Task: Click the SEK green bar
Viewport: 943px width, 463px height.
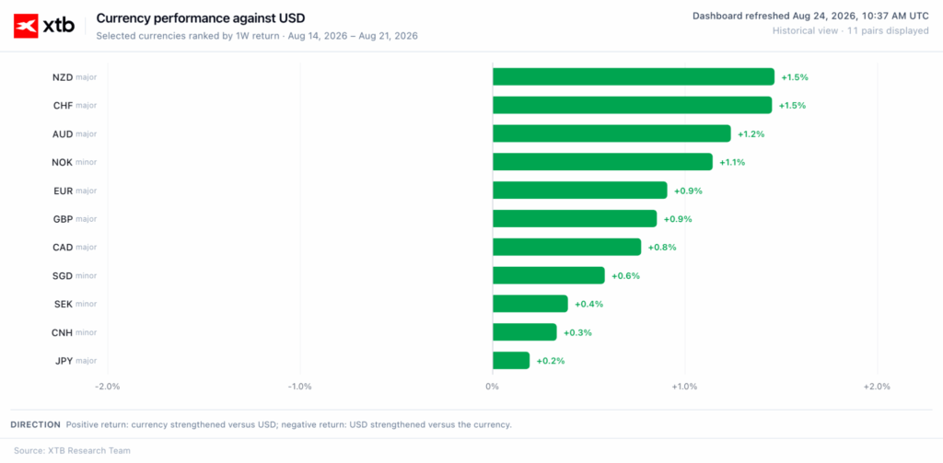Action: point(530,304)
